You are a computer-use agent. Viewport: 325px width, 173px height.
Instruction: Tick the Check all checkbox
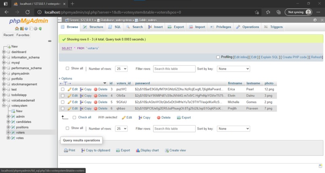(x=74, y=117)
